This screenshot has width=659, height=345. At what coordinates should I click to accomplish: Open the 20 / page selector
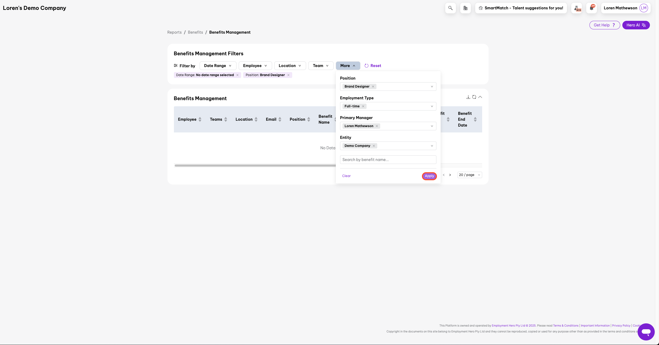click(470, 175)
